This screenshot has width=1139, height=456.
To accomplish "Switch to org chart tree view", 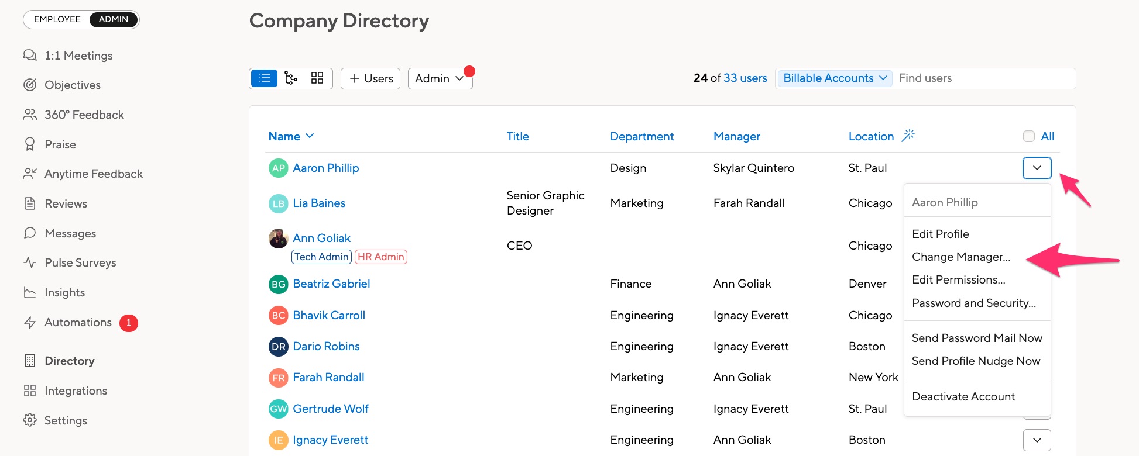I will coord(291,78).
